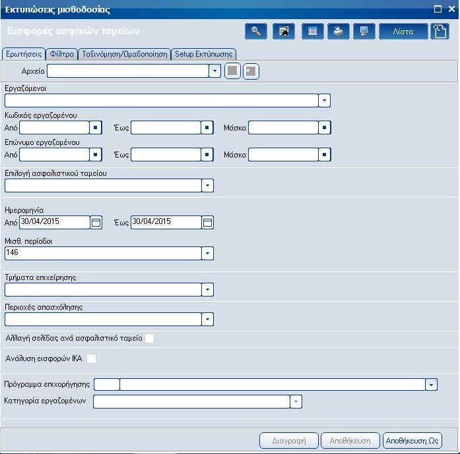Focus the Κωδικός εργαζομένου Έως field

click(166, 128)
